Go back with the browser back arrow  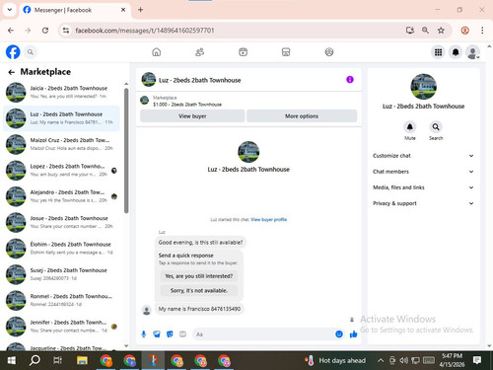click(11, 31)
